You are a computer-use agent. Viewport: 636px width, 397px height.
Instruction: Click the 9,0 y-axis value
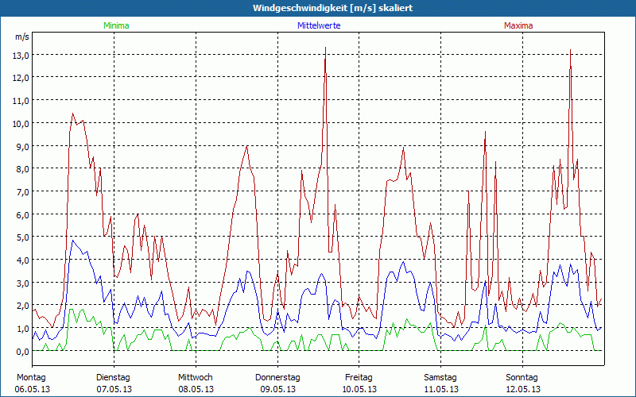(x=23, y=147)
